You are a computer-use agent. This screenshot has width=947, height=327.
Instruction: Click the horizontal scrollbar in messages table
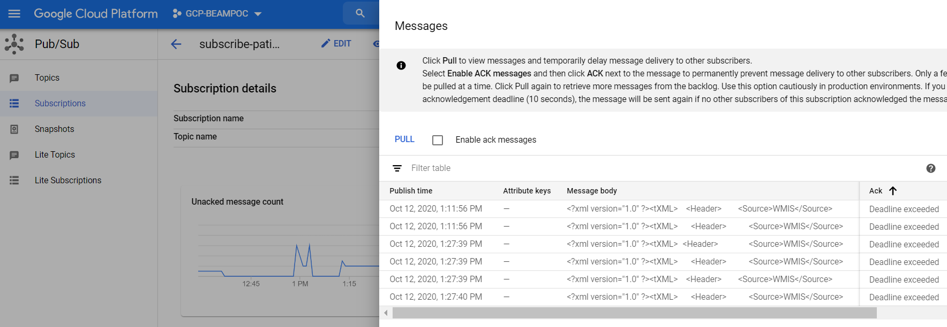[x=634, y=313]
